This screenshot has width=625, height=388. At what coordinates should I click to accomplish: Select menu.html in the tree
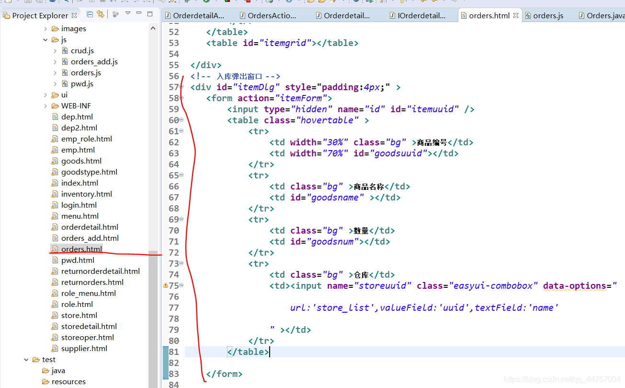tap(80, 216)
